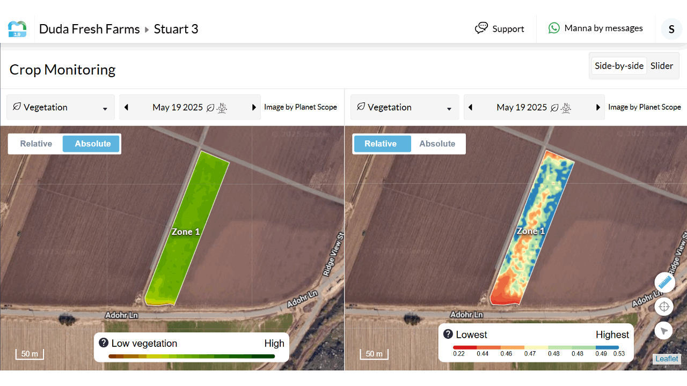Click the blue highest segment of right legend

pyautogui.click(x=607, y=347)
